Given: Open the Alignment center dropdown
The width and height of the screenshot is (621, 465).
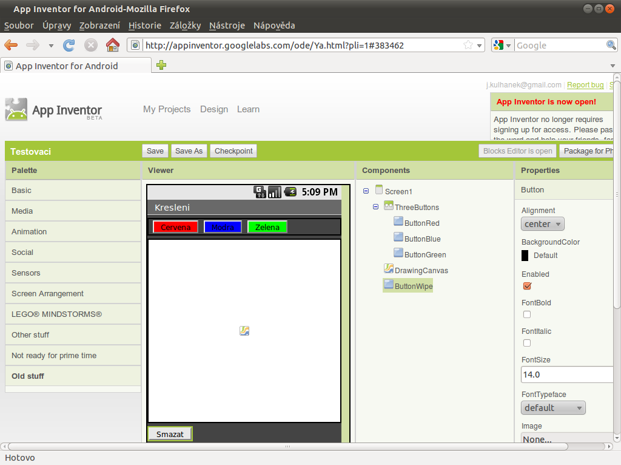Looking at the screenshot, I should 543,224.
